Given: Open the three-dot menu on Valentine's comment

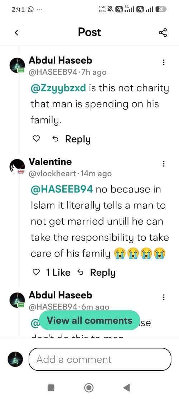Looking at the screenshot, I should pyautogui.click(x=164, y=164).
